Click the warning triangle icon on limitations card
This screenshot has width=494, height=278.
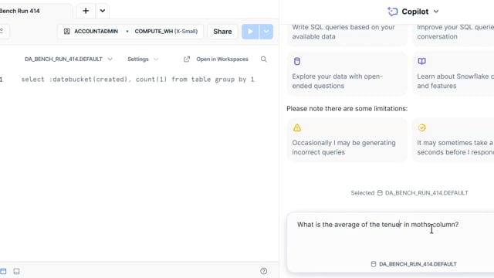click(296, 127)
